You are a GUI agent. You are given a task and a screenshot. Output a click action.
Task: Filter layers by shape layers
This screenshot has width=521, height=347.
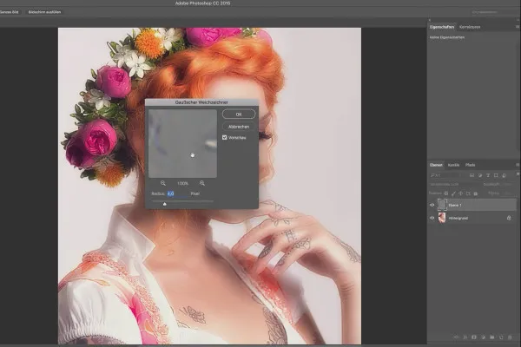496,175
